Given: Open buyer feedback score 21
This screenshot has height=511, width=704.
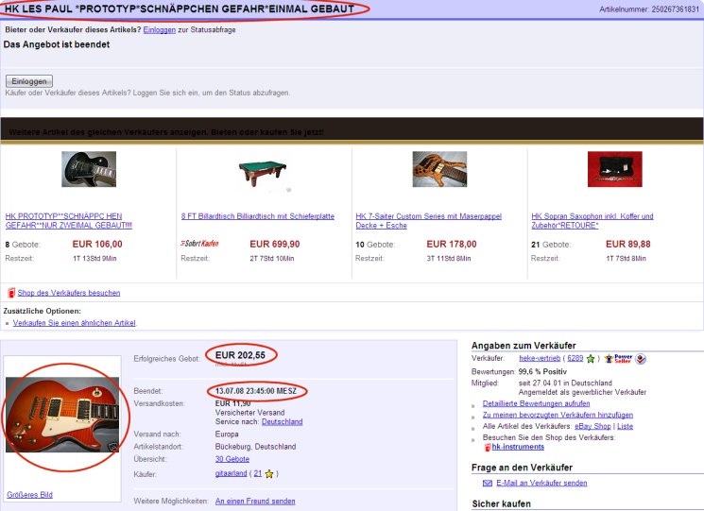Looking at the screenshot, I should [258, 474].
